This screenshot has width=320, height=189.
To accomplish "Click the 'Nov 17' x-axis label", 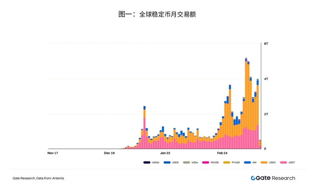I will pyautogui.click(x=53, y=153).
